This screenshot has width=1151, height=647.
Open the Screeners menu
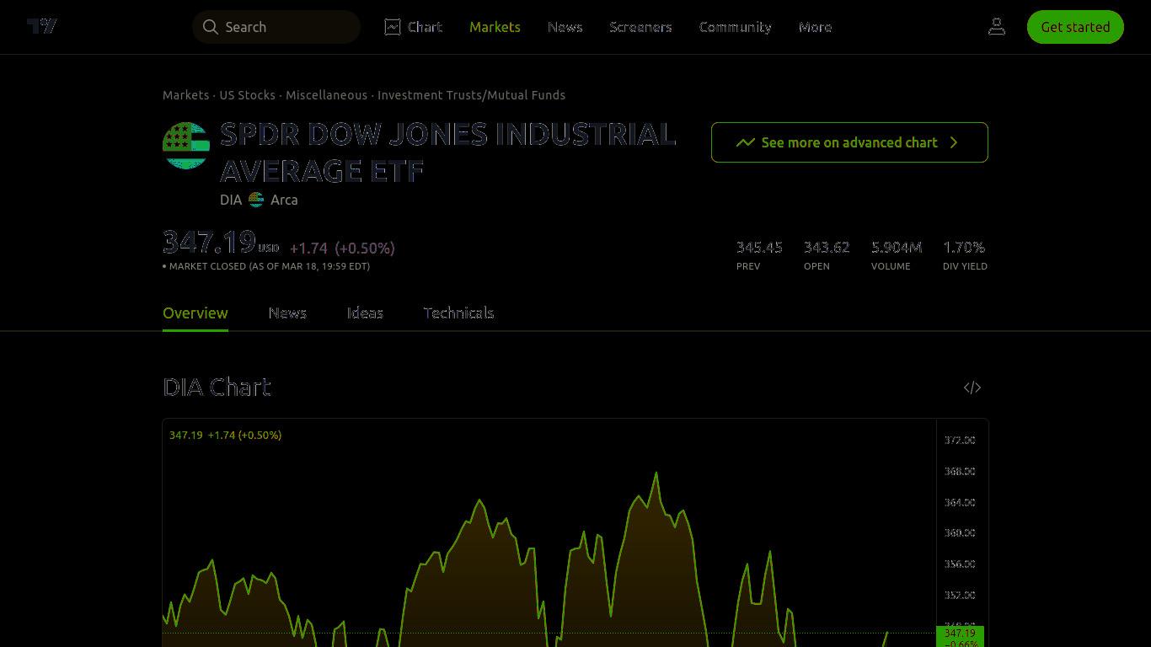click(640, 27)
